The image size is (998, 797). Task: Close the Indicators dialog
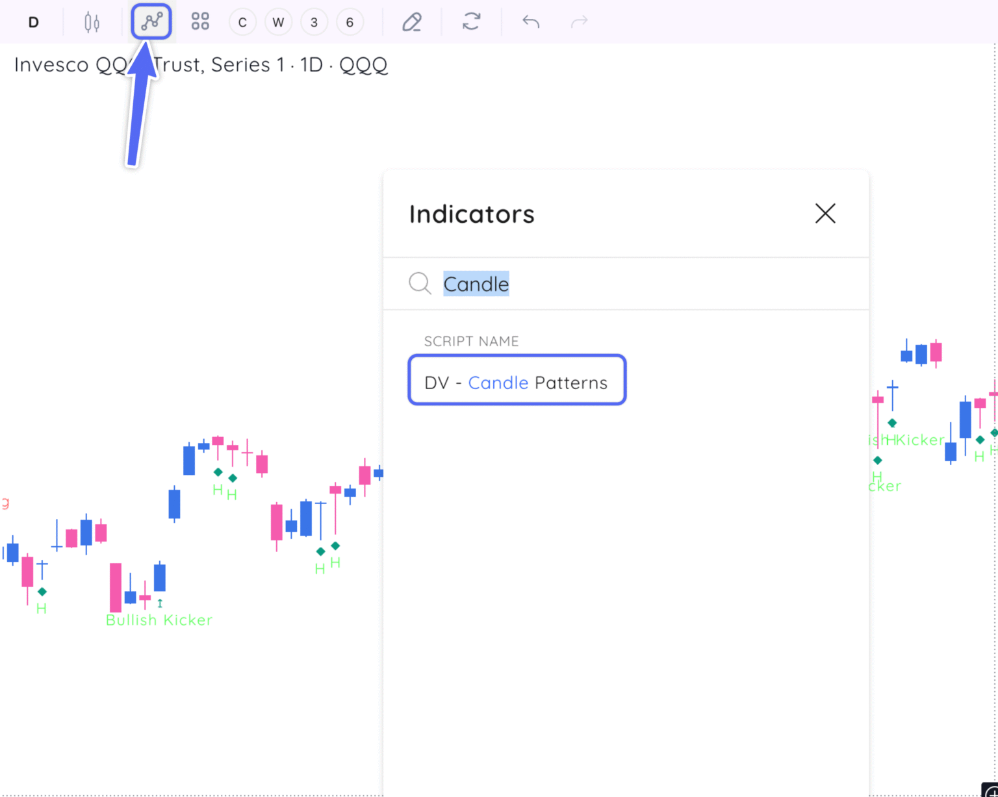(825, 214)
